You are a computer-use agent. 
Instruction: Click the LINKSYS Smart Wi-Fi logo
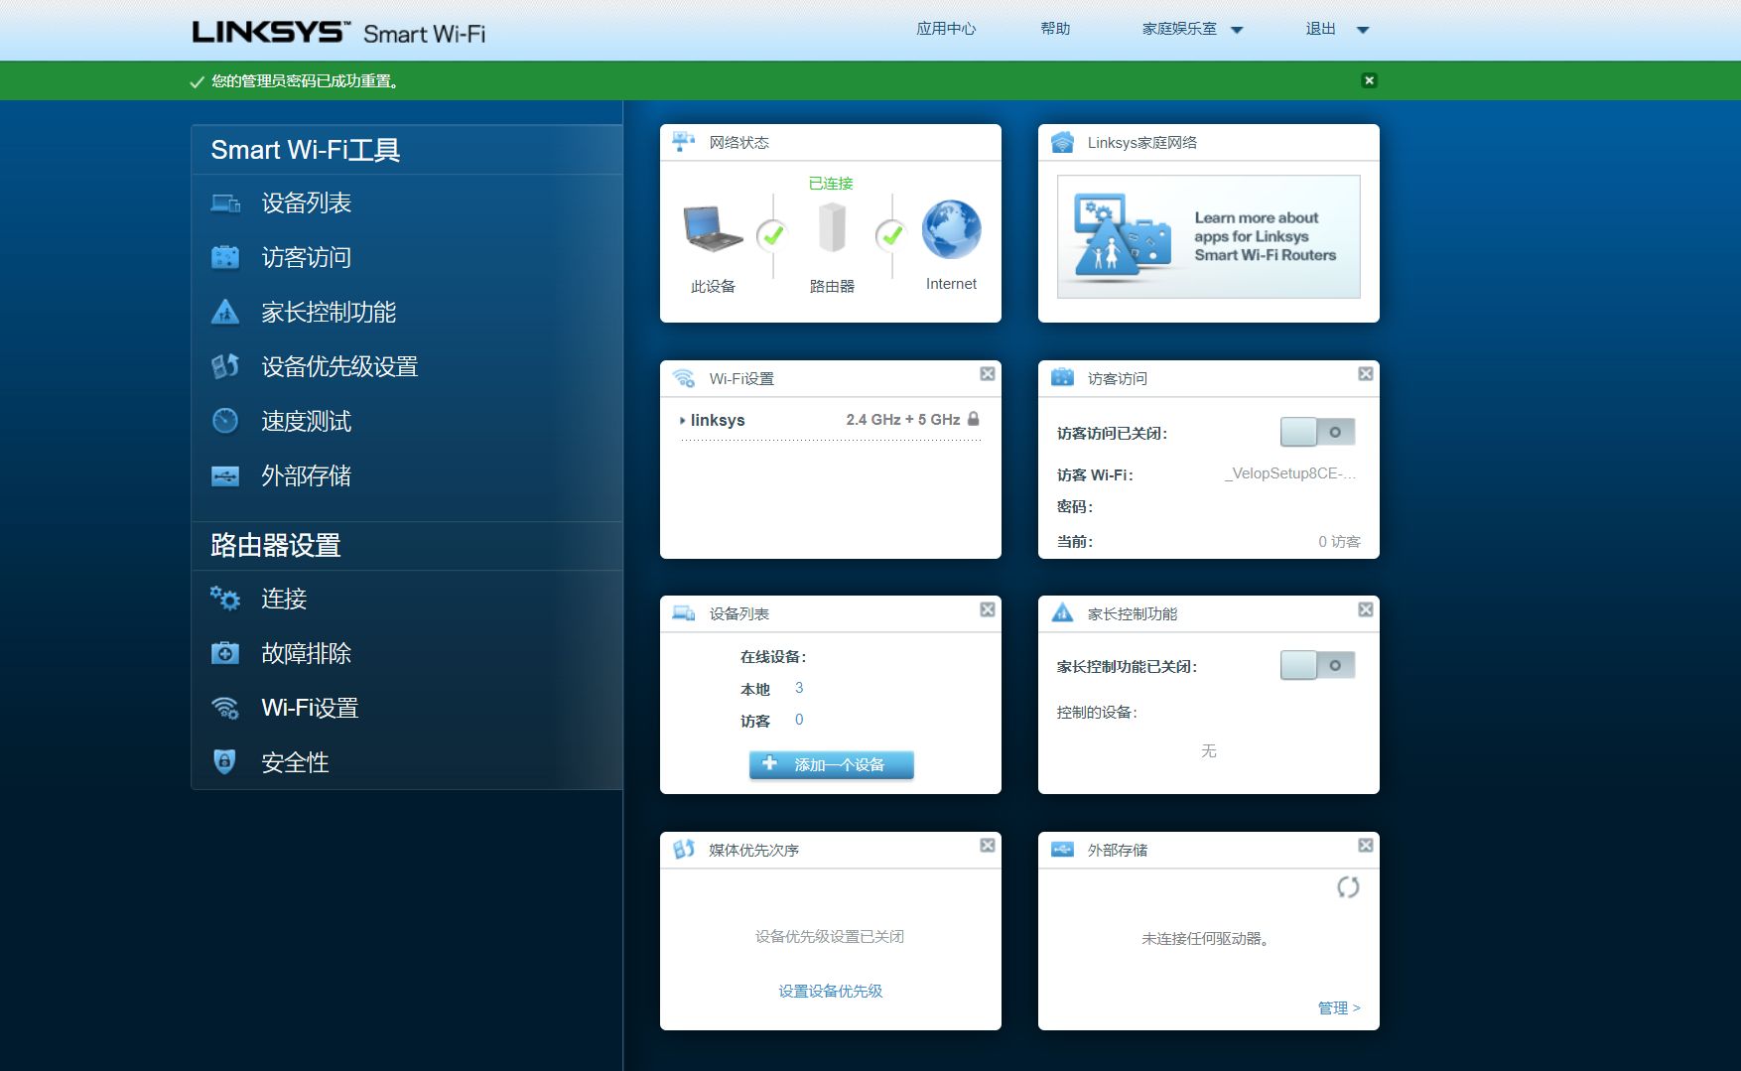pyautogui.click(x=338, y=33)
